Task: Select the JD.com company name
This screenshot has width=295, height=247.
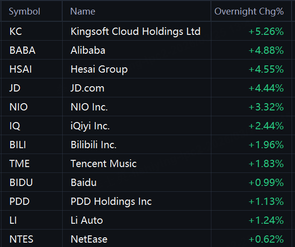Action: (87, 88)
